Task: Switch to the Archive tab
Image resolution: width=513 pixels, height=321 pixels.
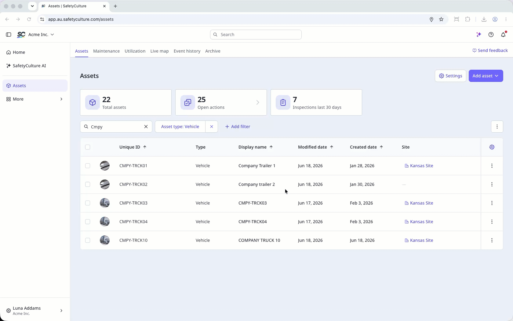Action: (213, 51)
